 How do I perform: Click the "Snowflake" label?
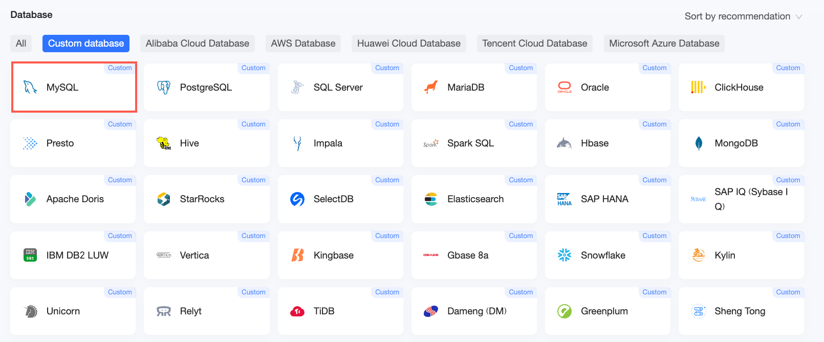point(603,255)
